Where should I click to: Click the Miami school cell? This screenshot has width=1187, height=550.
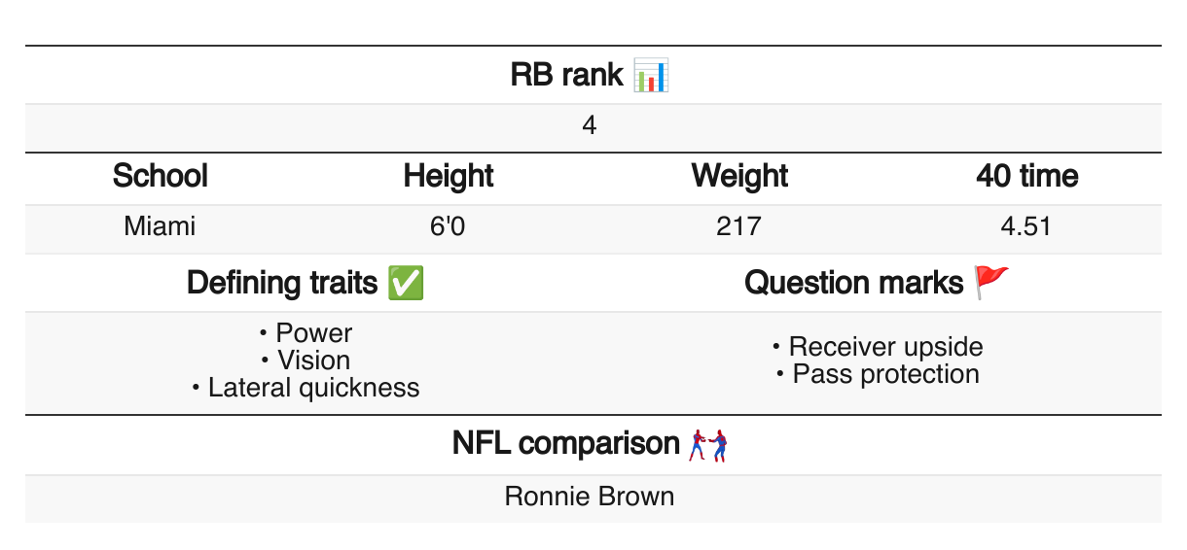click(160, 227)
